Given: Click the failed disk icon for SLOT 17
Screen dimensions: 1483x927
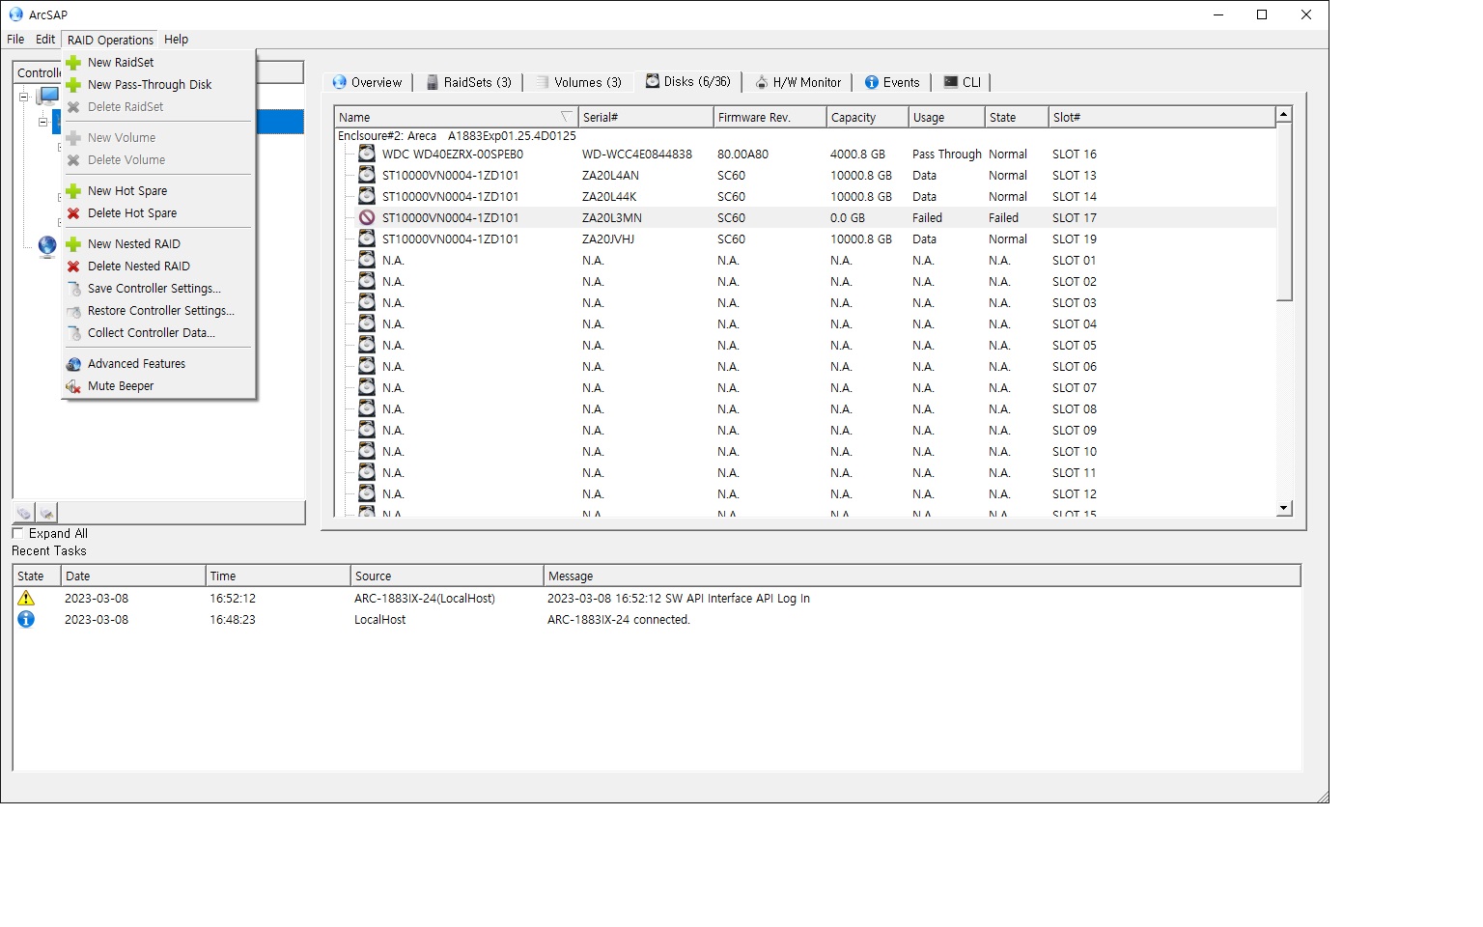Looking at the screenshot, I should pyautogui.click(x=367, y=217).
